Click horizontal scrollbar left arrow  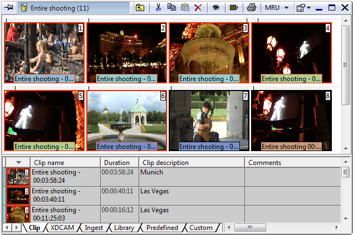coord(229,227)
